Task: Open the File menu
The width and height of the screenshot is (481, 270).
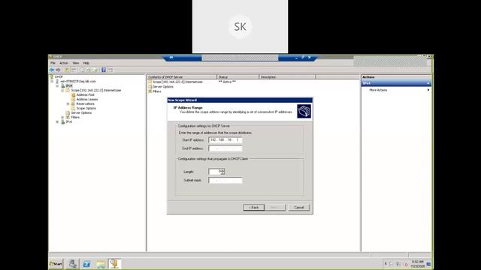Action: coord(53,63)
